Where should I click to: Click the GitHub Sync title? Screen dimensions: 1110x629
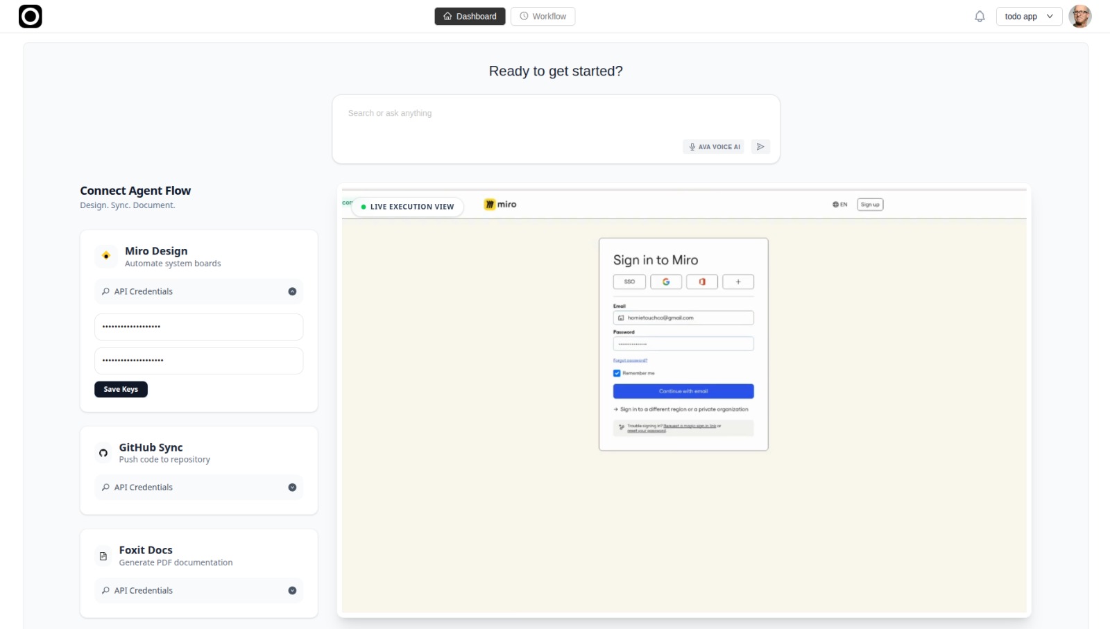tap(151, 447)
